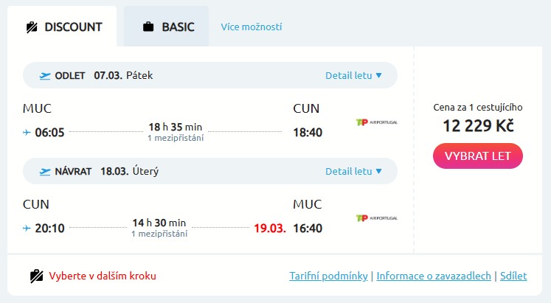
Task: Click the small plane icon beside 20:10 departure
Action: pyautogui.click(x=27, y=229)
